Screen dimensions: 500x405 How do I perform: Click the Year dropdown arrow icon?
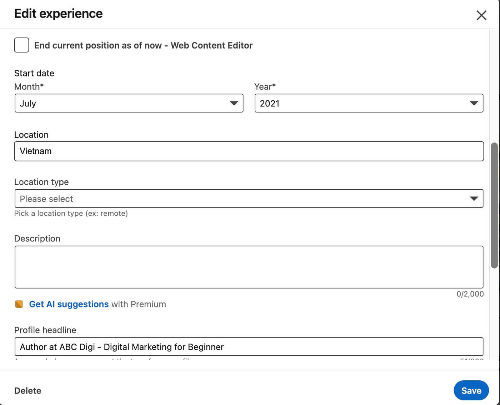(x=474, y=103)
